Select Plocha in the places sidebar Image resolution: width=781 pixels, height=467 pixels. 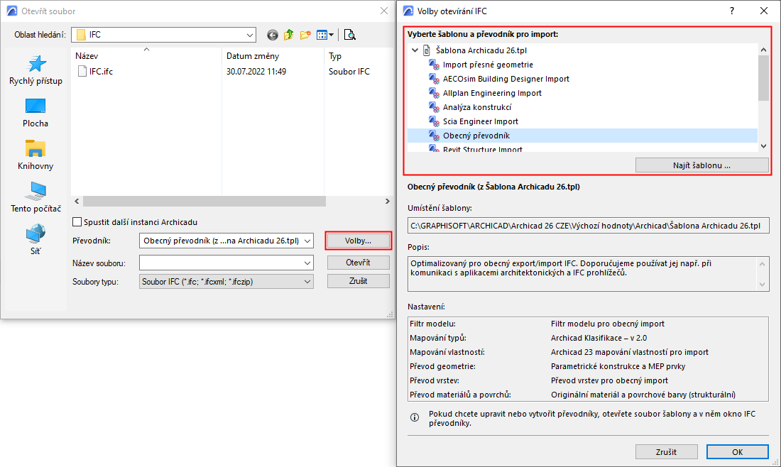[x=35, y=113]
